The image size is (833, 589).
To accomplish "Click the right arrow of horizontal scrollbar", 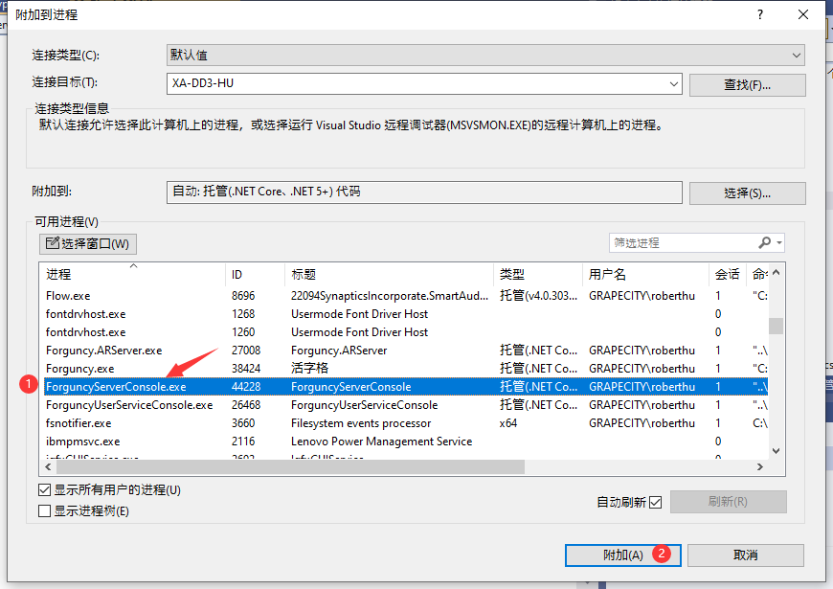I will (760, 466).
